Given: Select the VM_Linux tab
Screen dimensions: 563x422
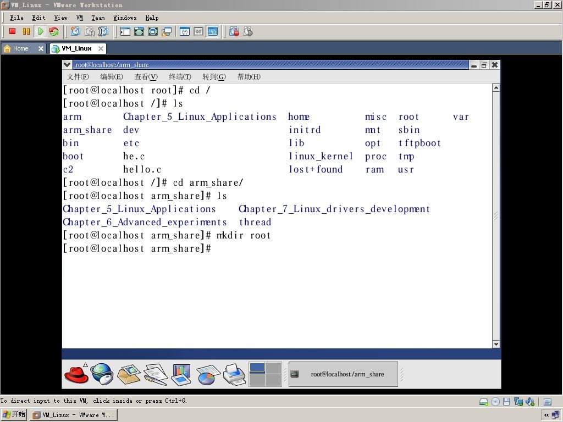Looking at the screenshot, I should (76, 48).
